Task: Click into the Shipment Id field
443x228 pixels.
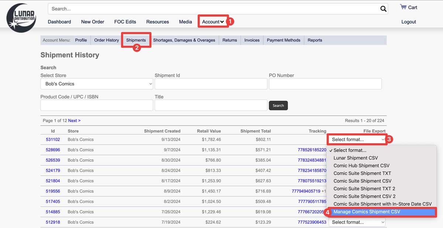Action: click(x=211, y=84)
